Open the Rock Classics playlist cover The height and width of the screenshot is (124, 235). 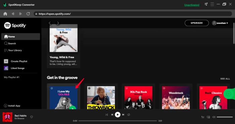click(213, 98)
